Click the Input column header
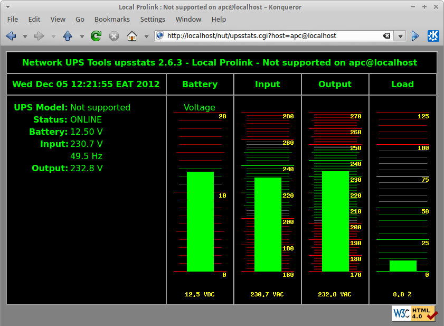This screenshot has height=326, width=444. (x=268, y=84)
